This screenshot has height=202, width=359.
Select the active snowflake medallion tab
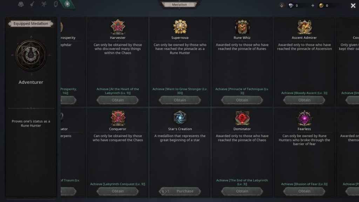67,4
